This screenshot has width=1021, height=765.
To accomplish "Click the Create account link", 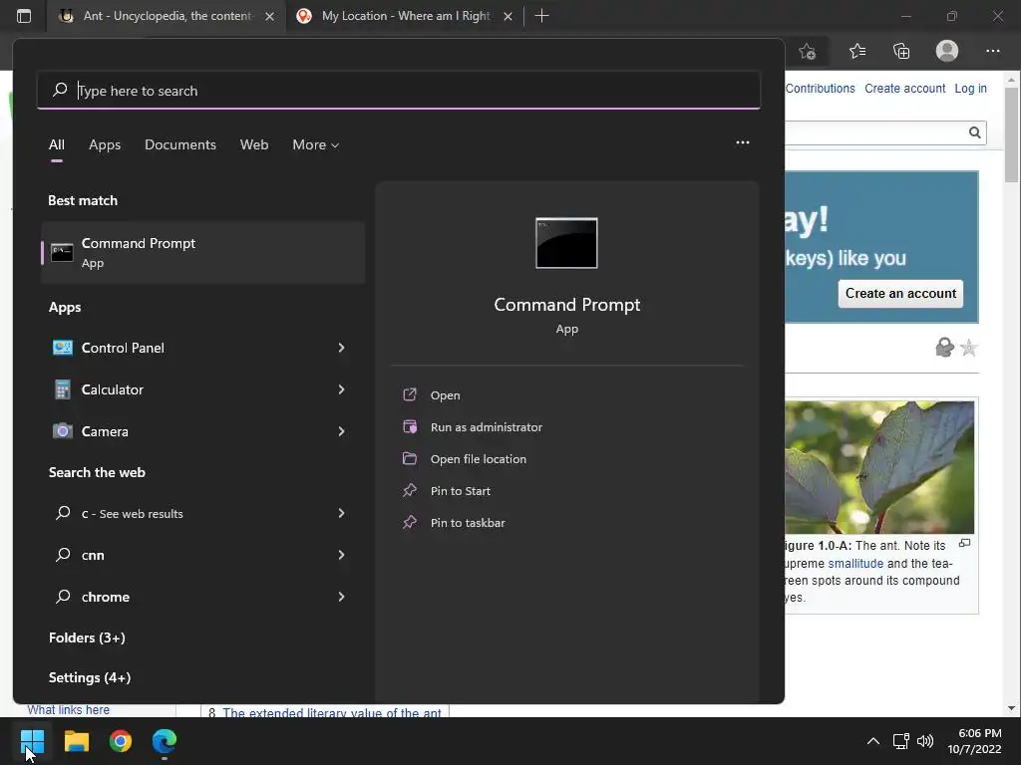I will pos(905,89).
